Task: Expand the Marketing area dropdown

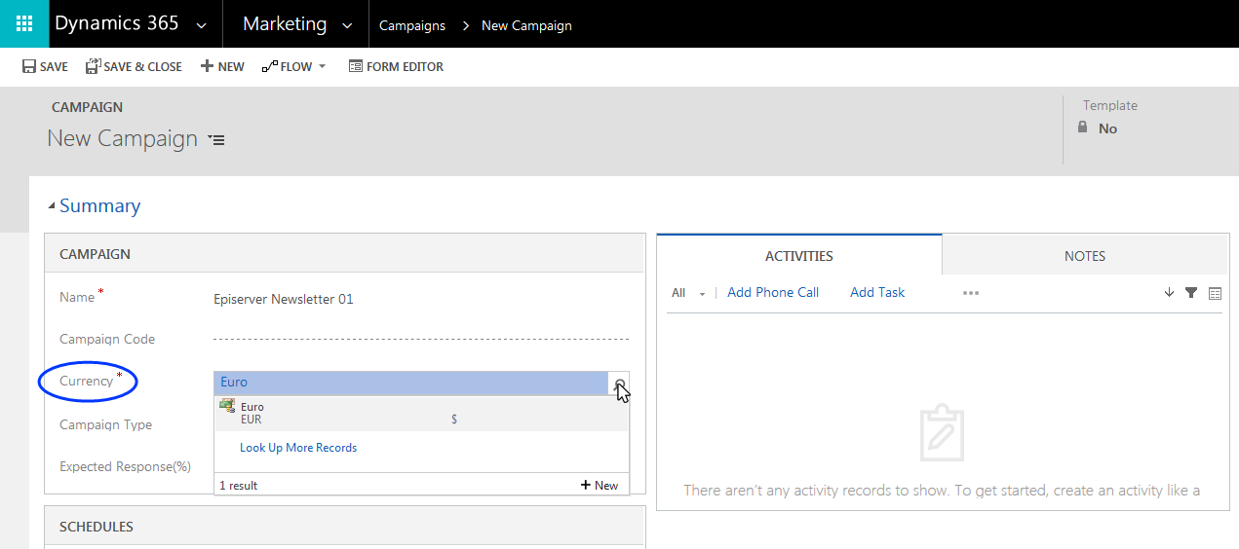Action: 347,25
